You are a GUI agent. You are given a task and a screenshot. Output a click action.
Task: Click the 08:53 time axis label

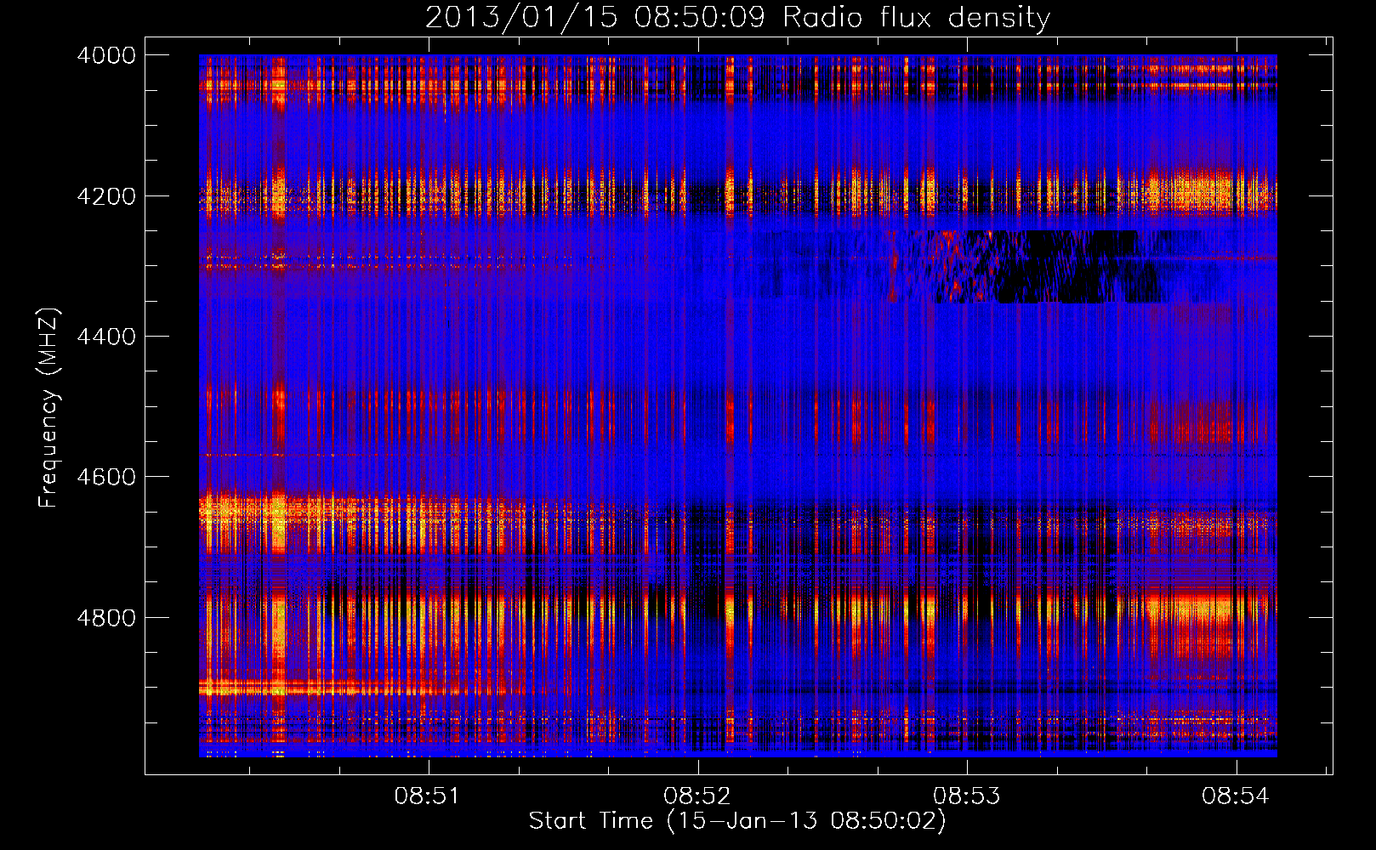pyautogui.click(x=966, y=796)
